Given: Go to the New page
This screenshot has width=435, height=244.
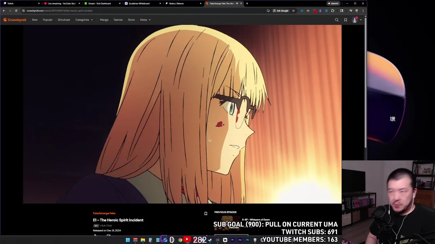Looking at the screenshot, I should point(35,20).
